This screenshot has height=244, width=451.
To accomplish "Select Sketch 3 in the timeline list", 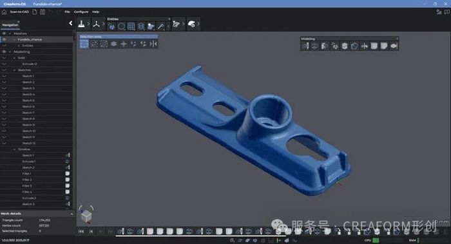I will click(x=28, y=204).
